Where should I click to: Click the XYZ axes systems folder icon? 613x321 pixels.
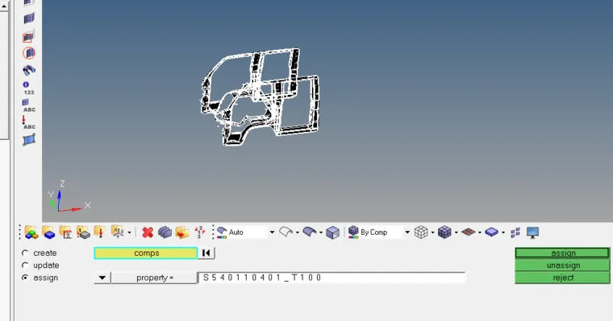coord(117,232)
